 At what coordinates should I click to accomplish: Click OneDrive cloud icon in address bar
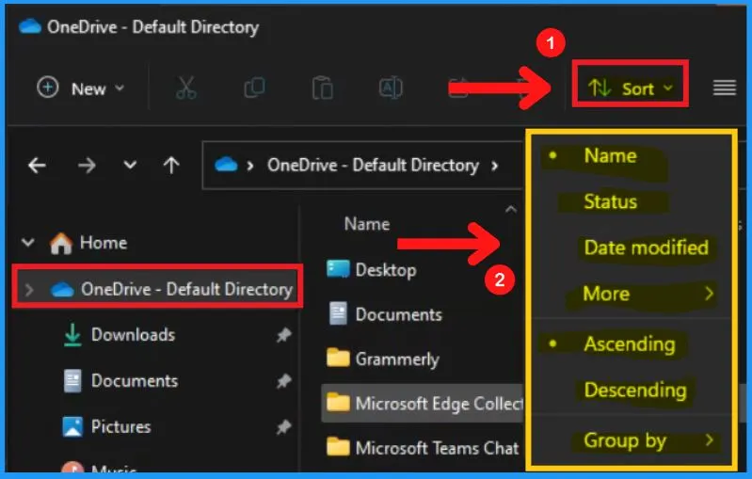[227, 165]
